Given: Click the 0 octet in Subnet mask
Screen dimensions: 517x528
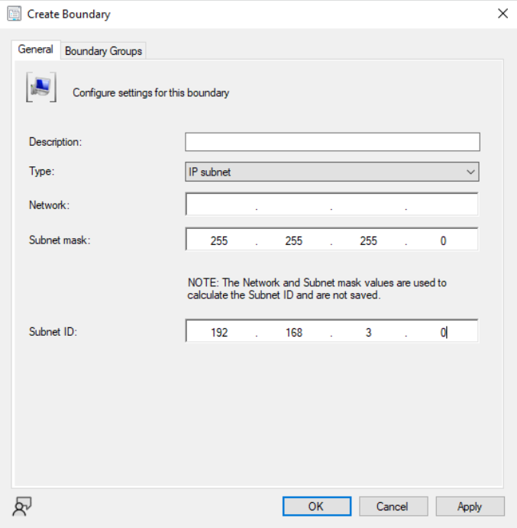Looking at the screenshot, I should [443, 240].
